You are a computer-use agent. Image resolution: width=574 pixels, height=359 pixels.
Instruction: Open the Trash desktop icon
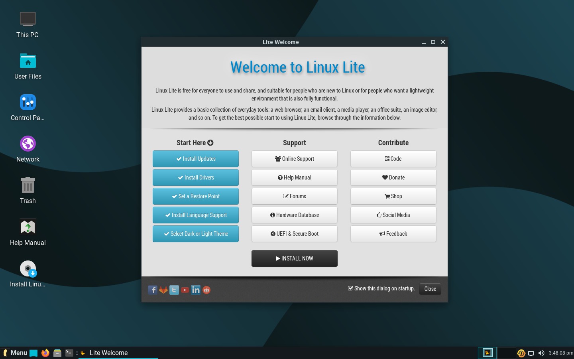28,185
